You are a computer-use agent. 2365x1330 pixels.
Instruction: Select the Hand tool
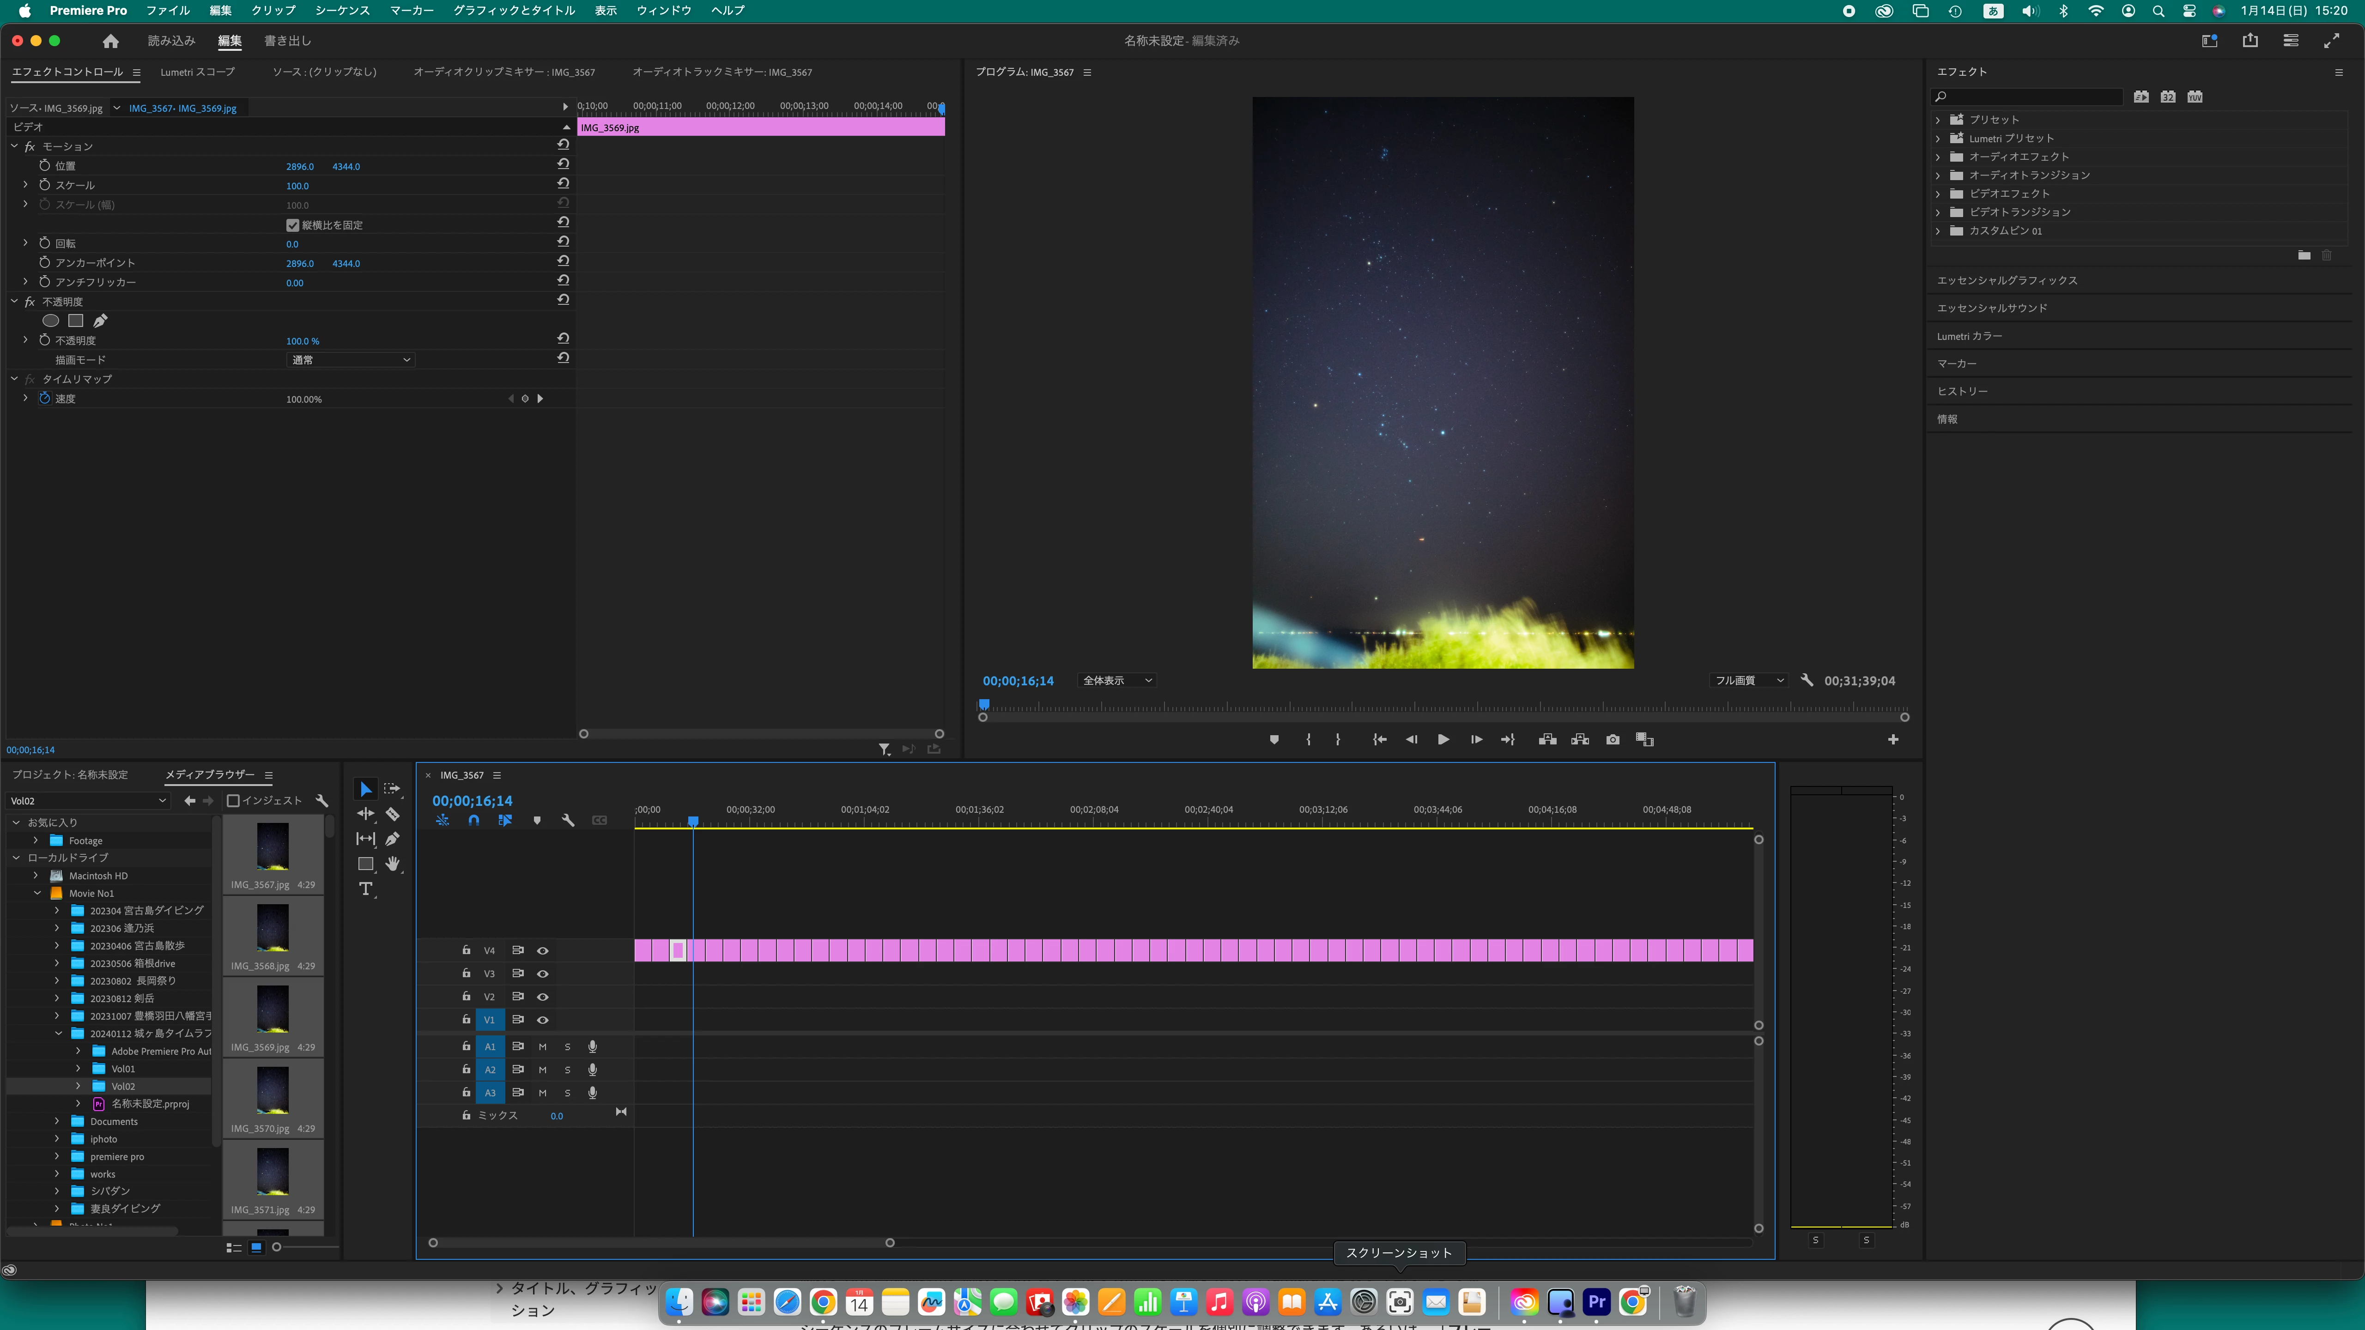tap(393, 864)
